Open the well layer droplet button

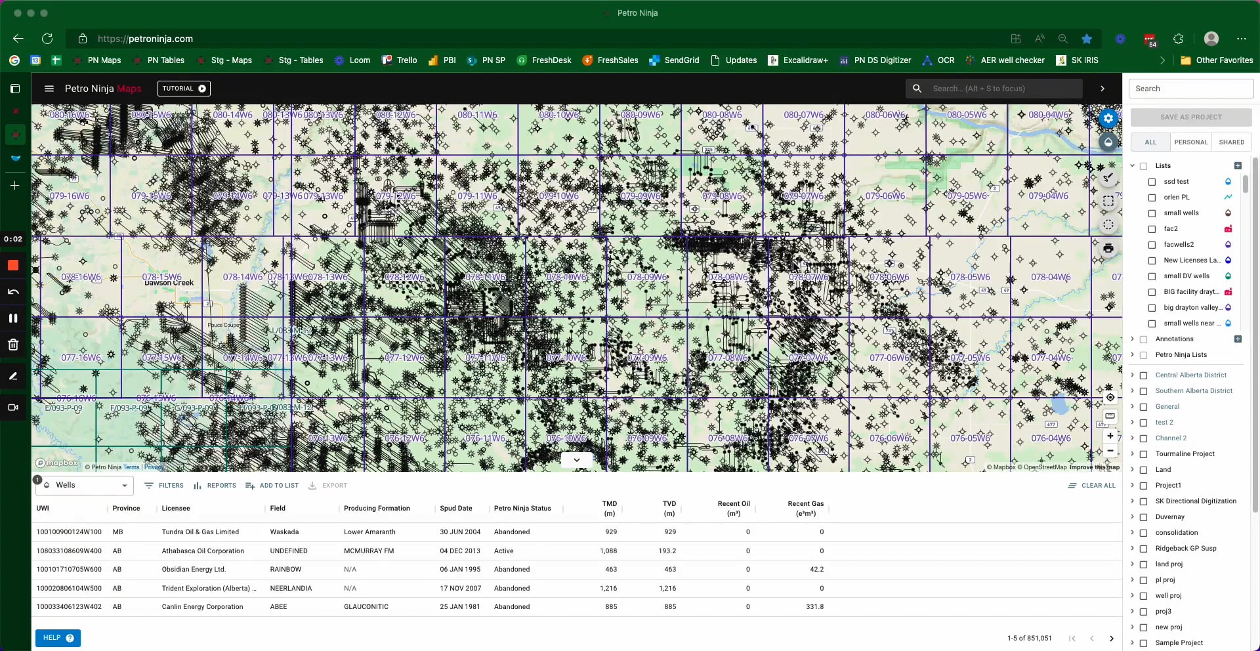tap(1108, 142)
